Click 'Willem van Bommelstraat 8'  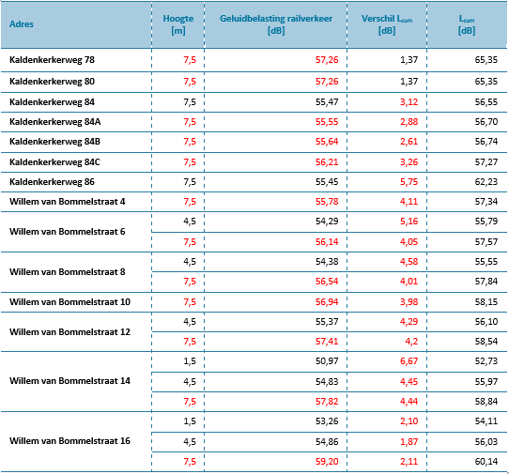pos(68,272)
